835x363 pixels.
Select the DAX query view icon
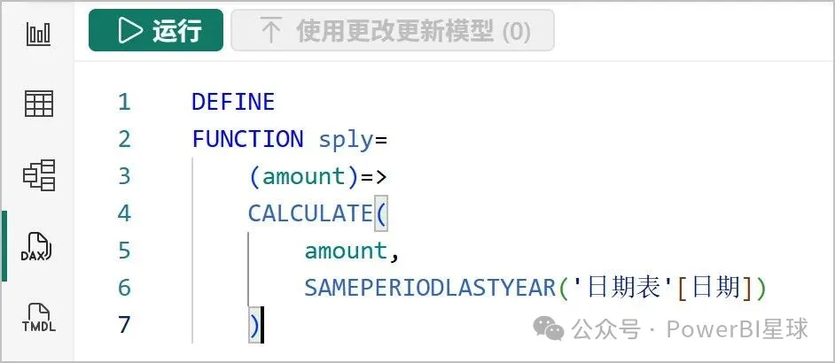pyautogui.click(x=38, y=247)
